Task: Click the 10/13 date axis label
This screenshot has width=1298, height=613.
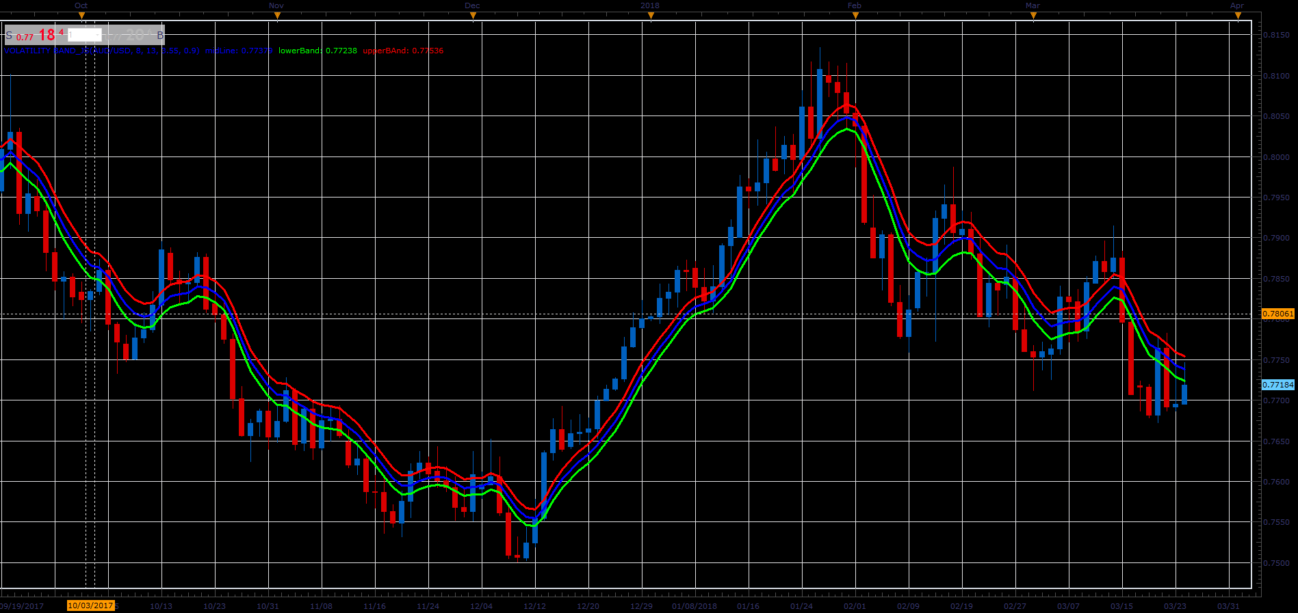Action: pyautogui.click(x=161, y=606)
